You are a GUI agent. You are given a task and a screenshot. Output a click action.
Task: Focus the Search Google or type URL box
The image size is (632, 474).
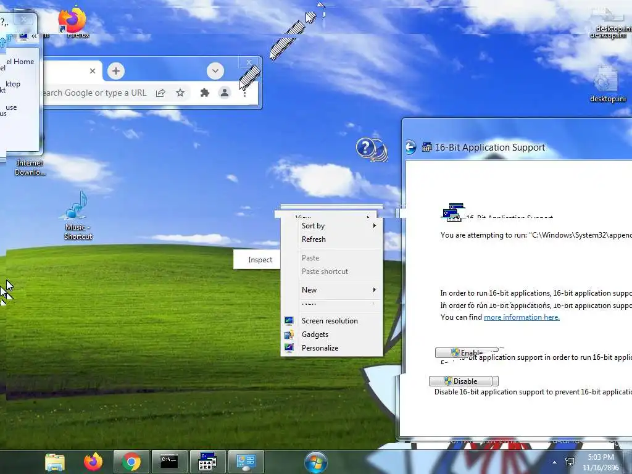96,93
